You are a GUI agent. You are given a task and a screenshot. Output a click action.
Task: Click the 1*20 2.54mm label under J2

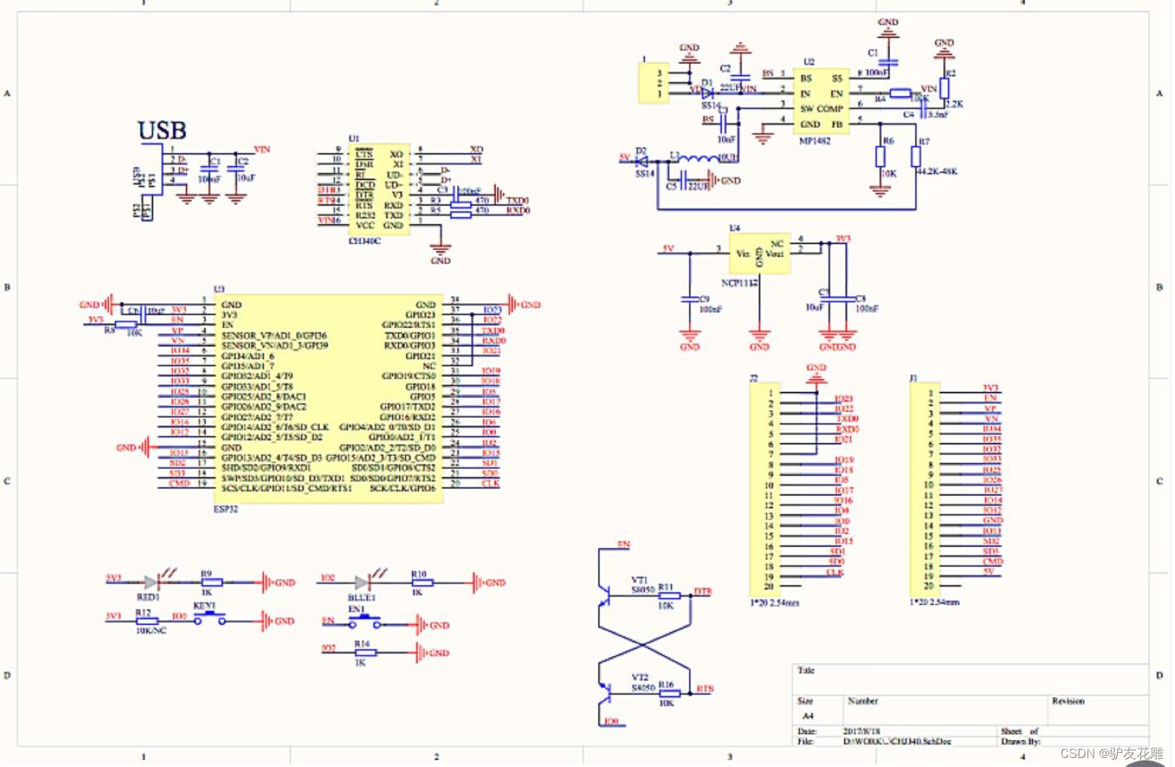pos(774,602)
